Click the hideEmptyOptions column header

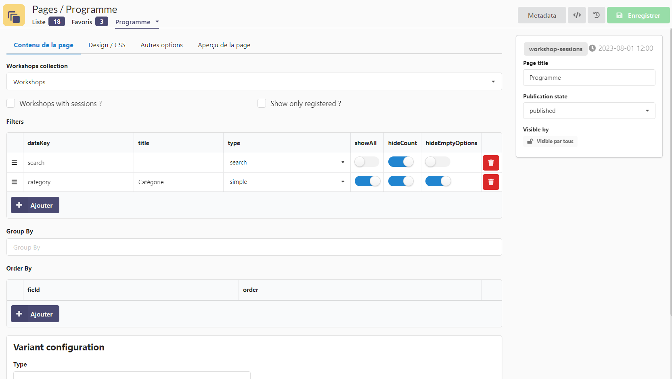451,143
